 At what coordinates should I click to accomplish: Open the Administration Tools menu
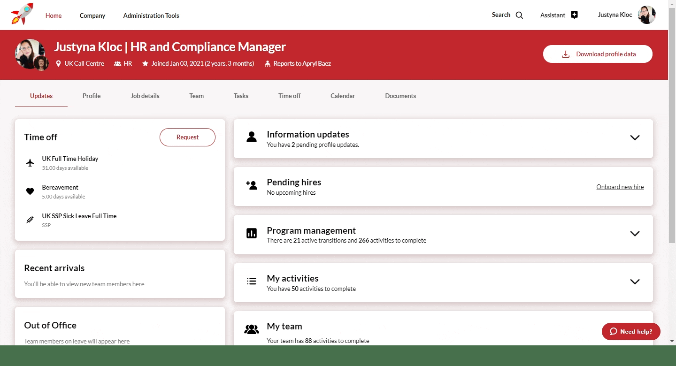click(x=151, y=15)
